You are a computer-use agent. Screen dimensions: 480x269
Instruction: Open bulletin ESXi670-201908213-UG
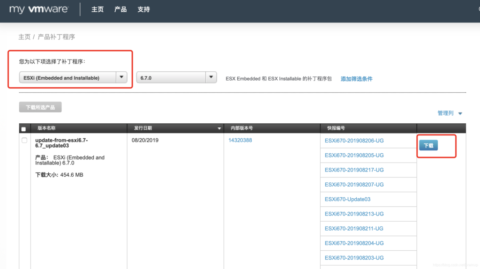(354, 214)
